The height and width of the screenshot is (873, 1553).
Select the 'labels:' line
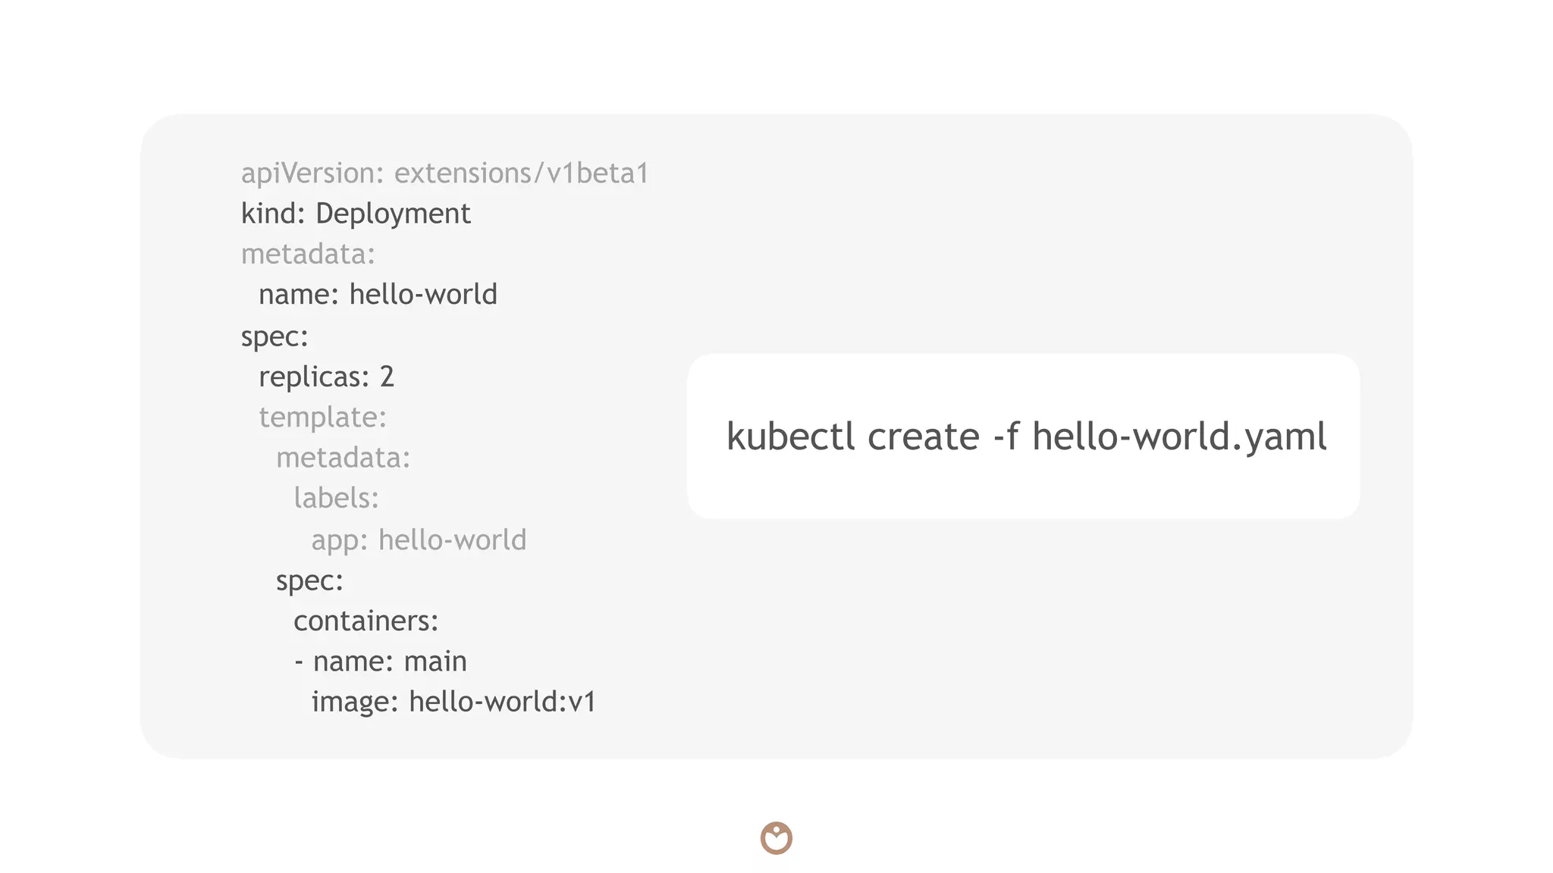tap(336, 498)
